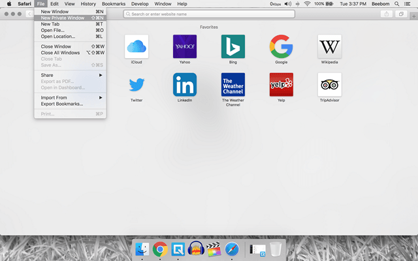Select New Private Window menu item
The width and height of the screenshot is (418, 261).
pyautogui.click(x=63, y=18)
